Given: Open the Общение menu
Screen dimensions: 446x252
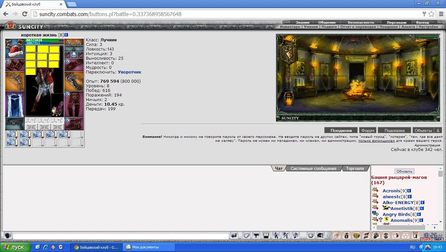Looking at the screenshot, I should 327,23.
